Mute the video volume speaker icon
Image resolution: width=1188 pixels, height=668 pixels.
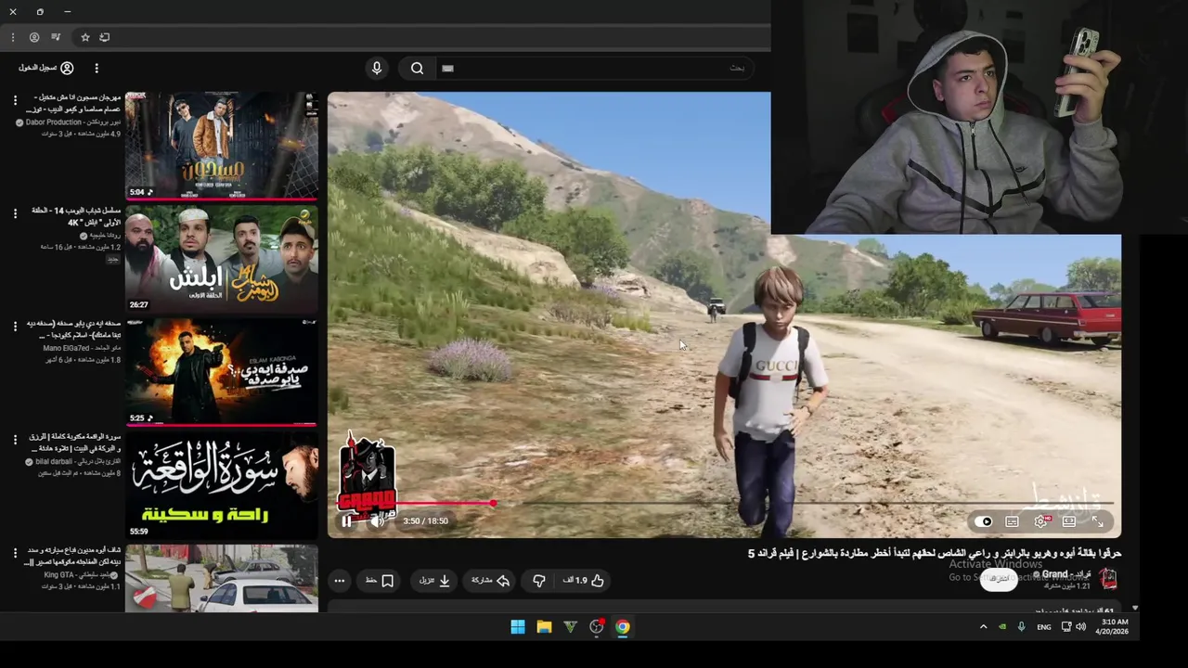pyautogui.click(x=376, y=521)
